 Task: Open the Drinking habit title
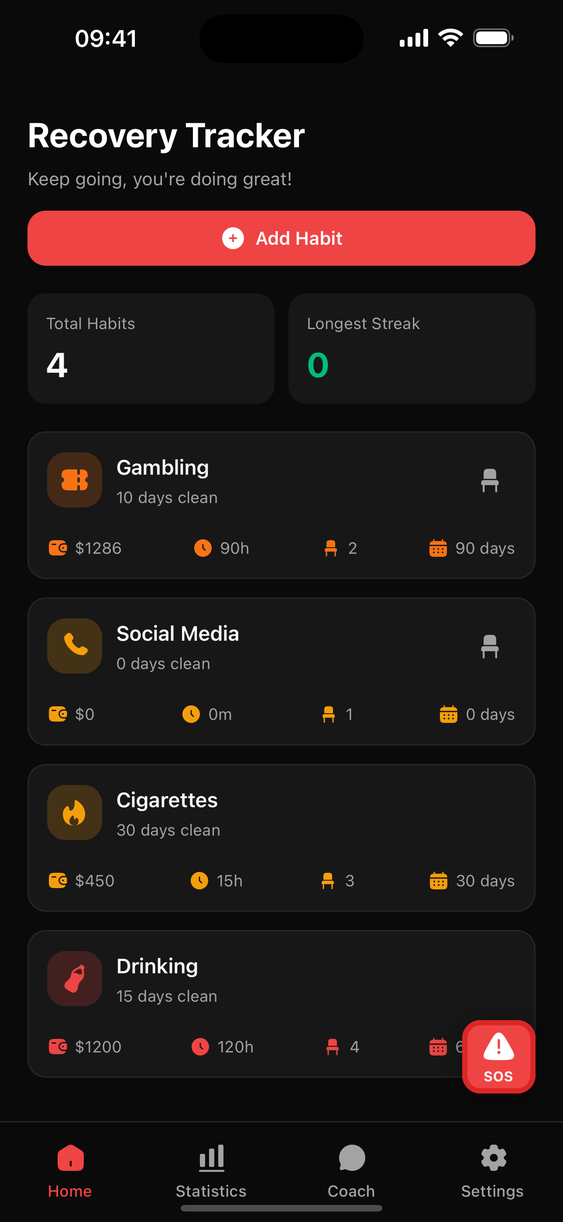pos(158,966)
